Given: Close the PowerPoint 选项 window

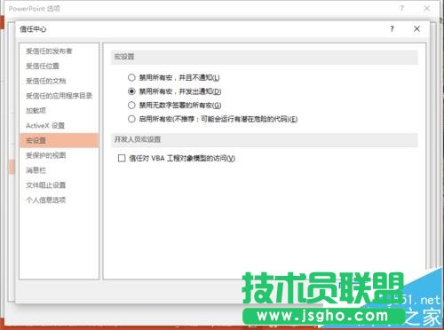Looking at the screenshot, I should 426,8.
